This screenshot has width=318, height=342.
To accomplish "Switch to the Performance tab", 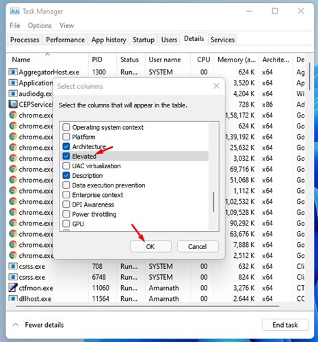I will [x=65, y=40].
